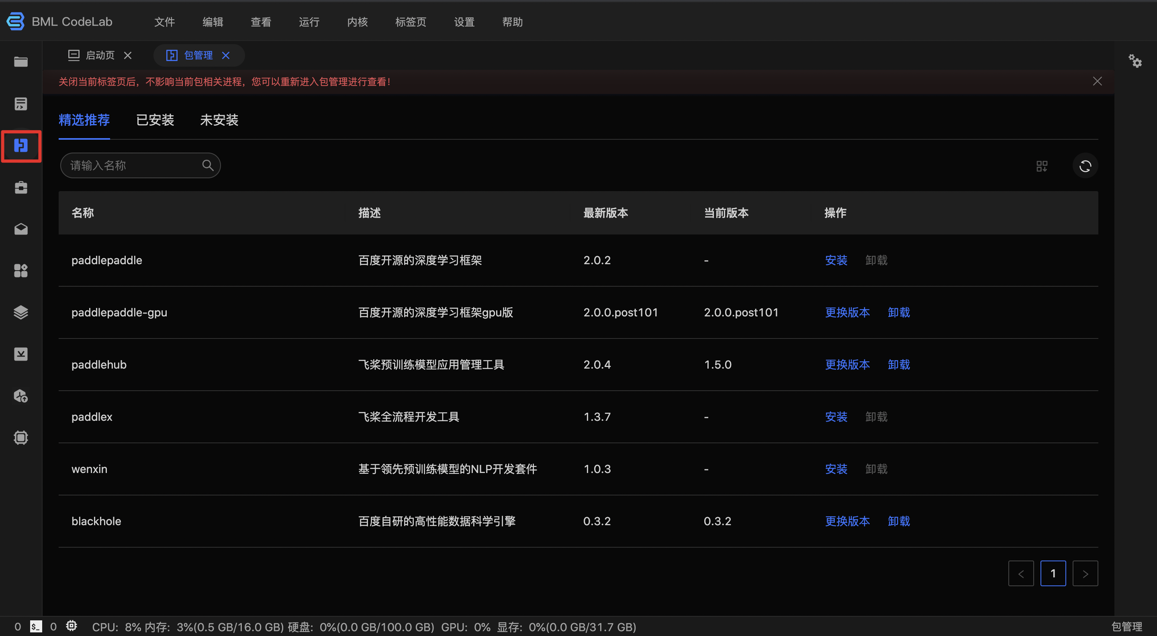Focus the 请输入名称 search field

click(x=140, y=165)
